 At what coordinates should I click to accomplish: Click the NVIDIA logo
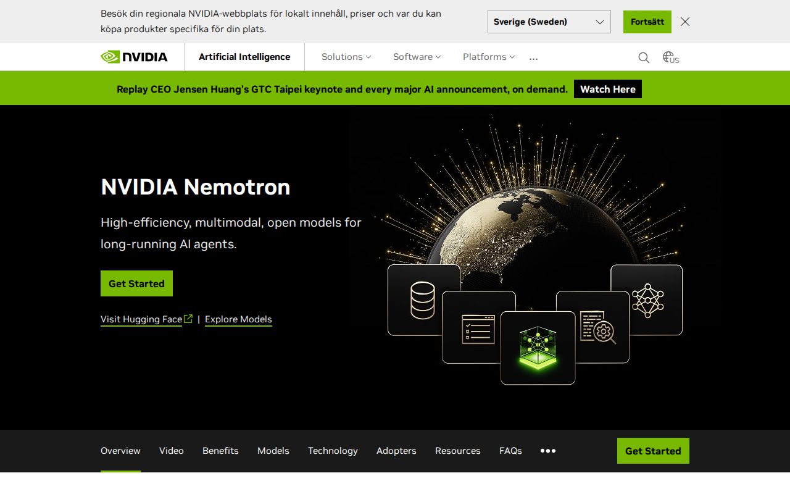click(134, 57)
